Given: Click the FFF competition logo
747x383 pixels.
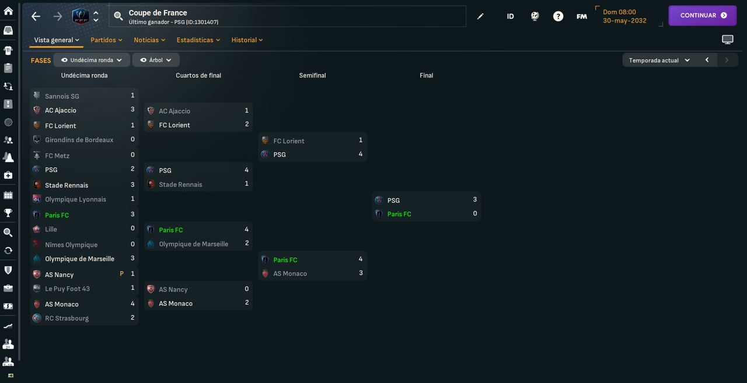Looking at the screenshot, I should tap(81, 16).
